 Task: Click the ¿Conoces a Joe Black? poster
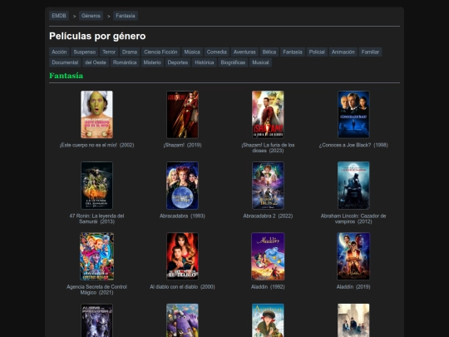pyautogui.click(x=353, y=115)
